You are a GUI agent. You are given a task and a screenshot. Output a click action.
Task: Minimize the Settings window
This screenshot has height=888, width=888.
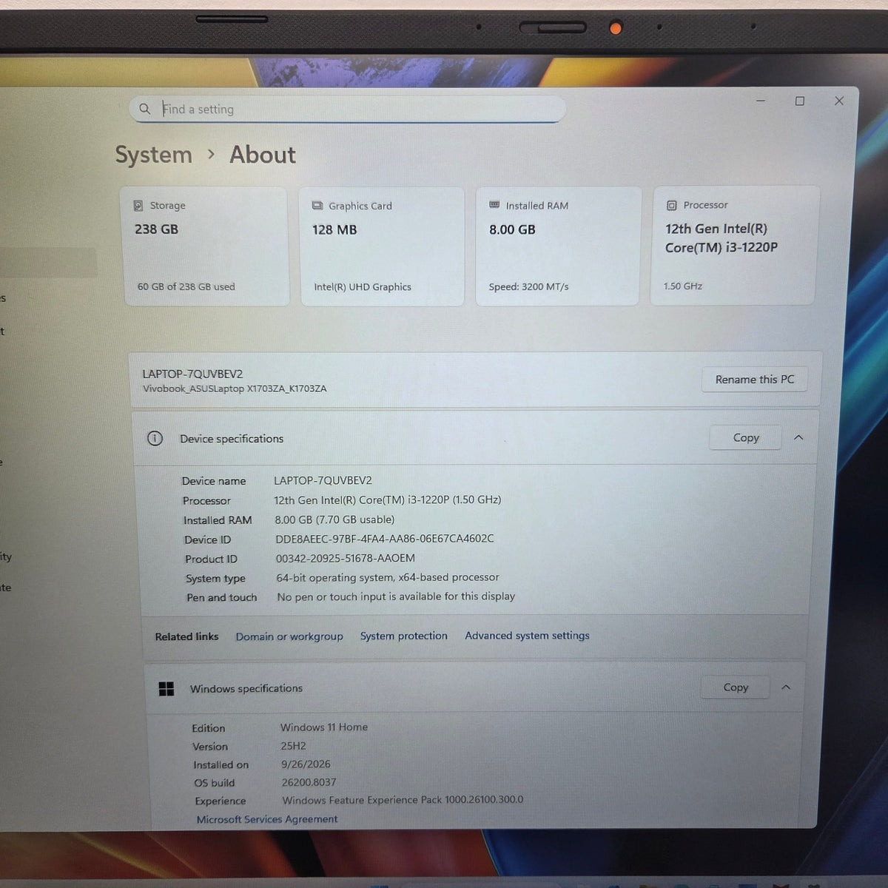click(760, 101)
